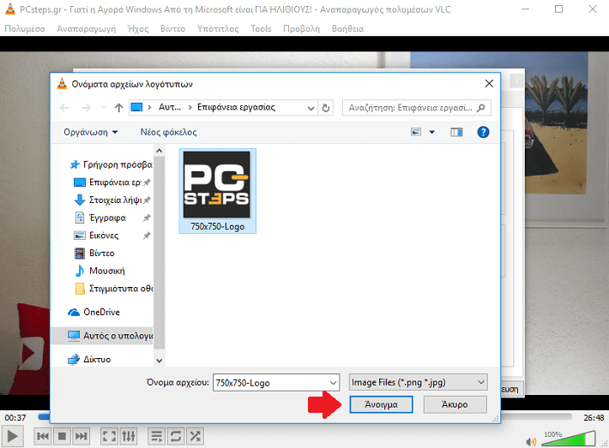Open extended settings and effects
Screen dimensions: 609x448
point(129,436)
